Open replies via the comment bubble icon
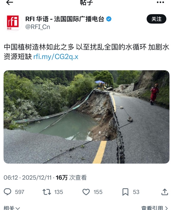The height and width of the screenshot is (210, 173). click(x=7, y=192)
